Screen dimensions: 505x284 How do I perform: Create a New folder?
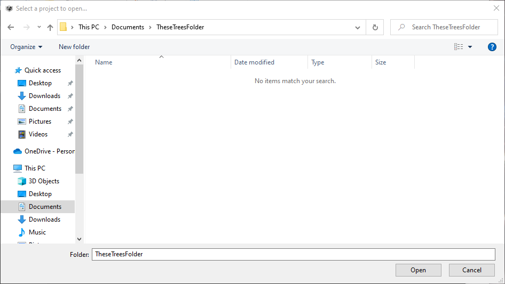coord(74,47)
